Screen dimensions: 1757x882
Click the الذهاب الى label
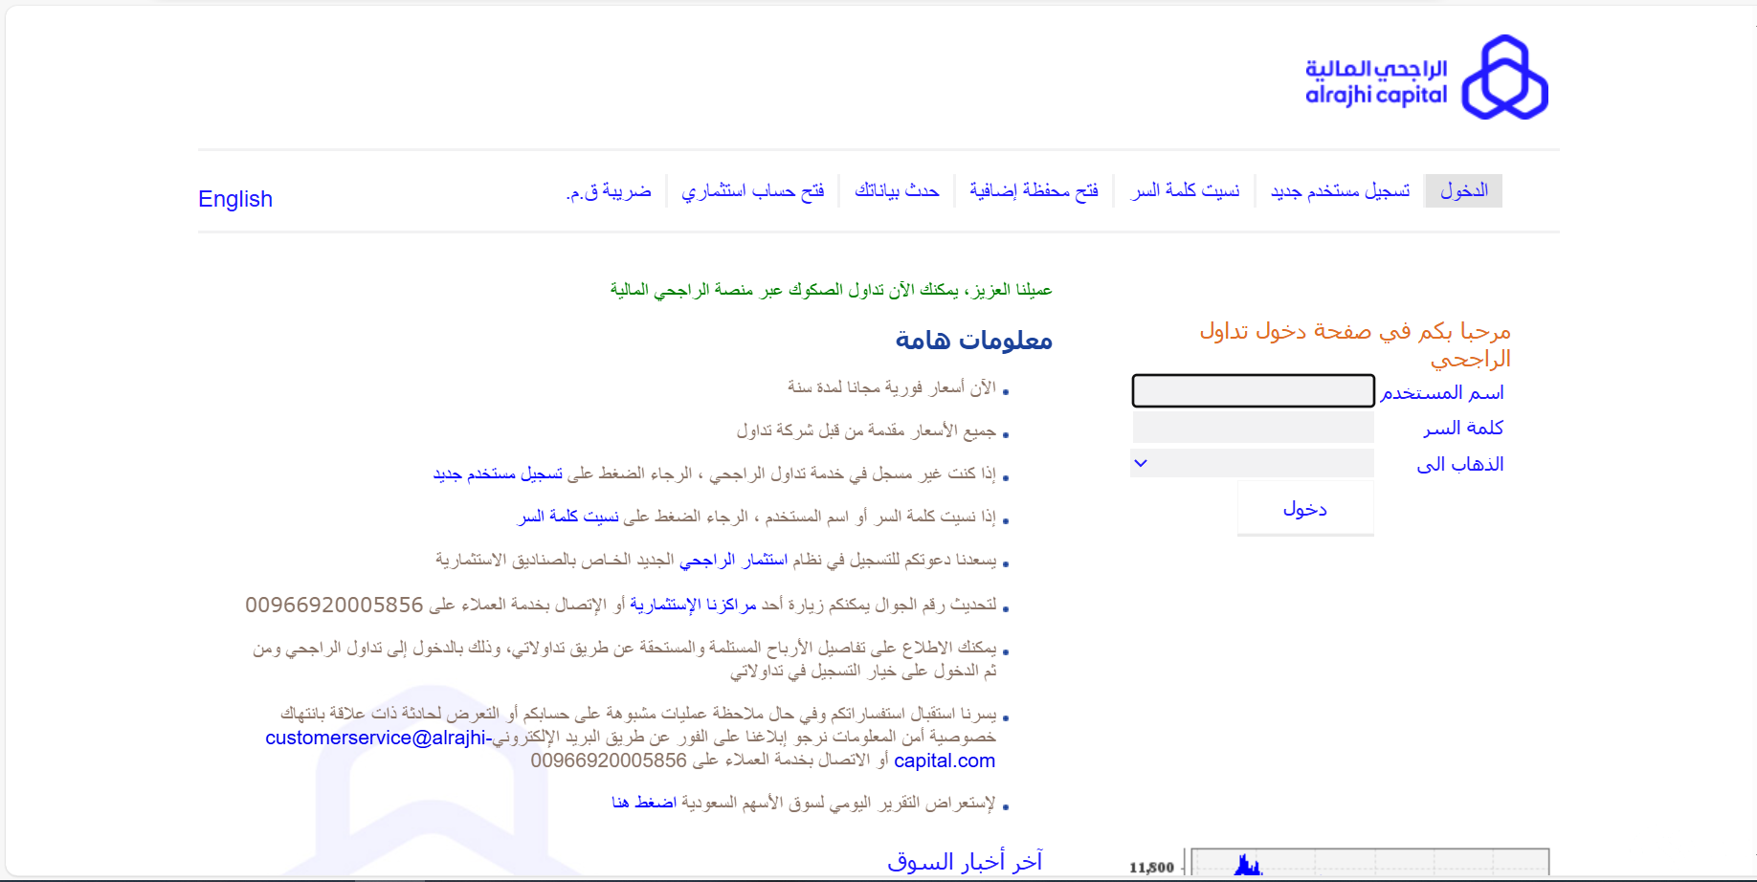tap(1460, 464)
